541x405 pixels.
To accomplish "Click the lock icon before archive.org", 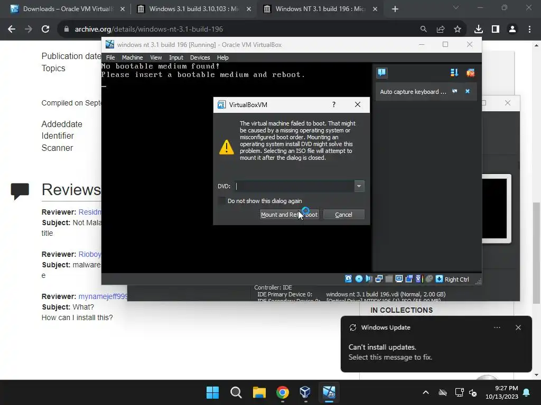I will click(66, 30).
